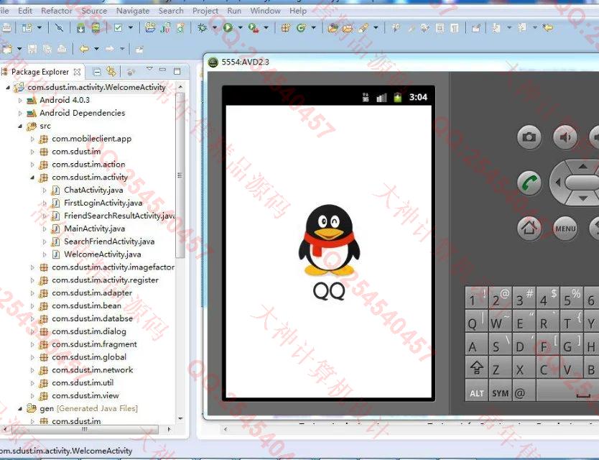The height and width of the screenshot is (460, 599).
Task: Maximize the Package Explorer view
Action: click(177, 71)
